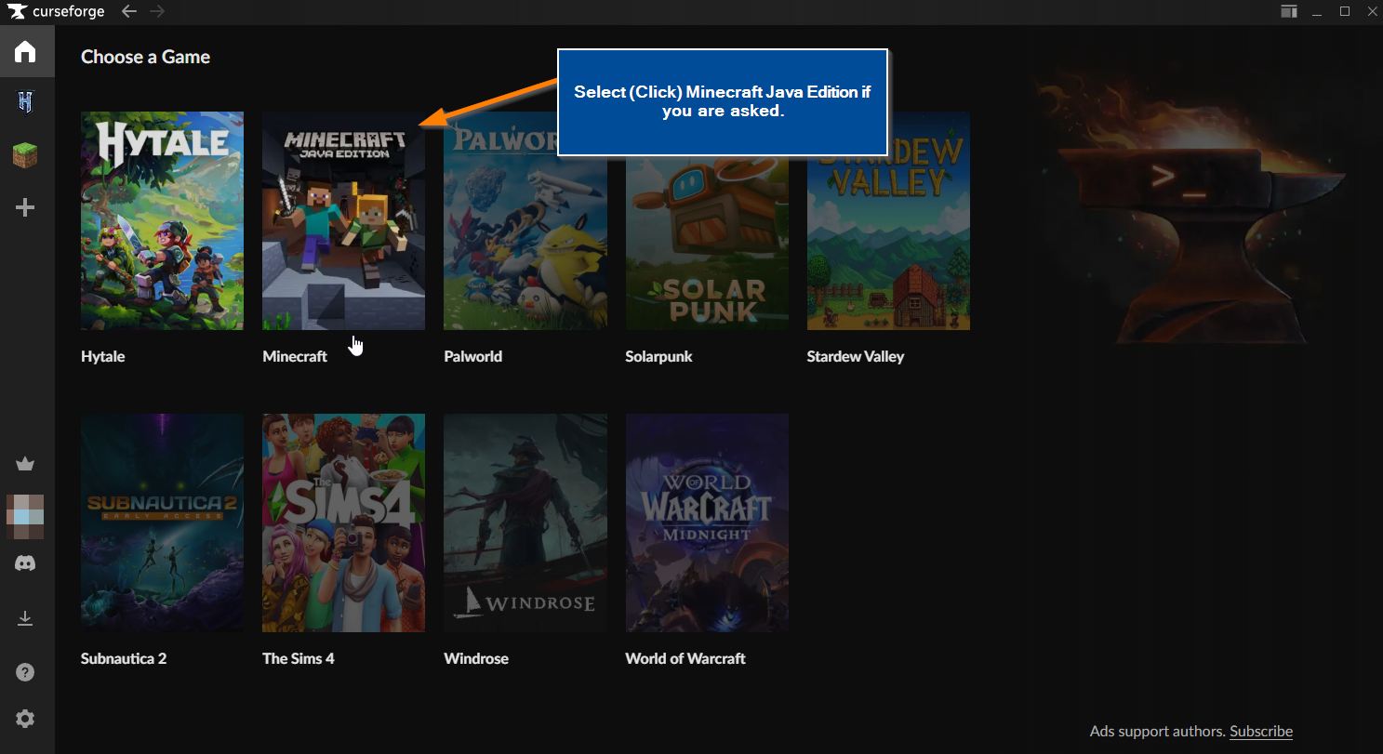Maximize the CurseForge window

[1345, 11]
